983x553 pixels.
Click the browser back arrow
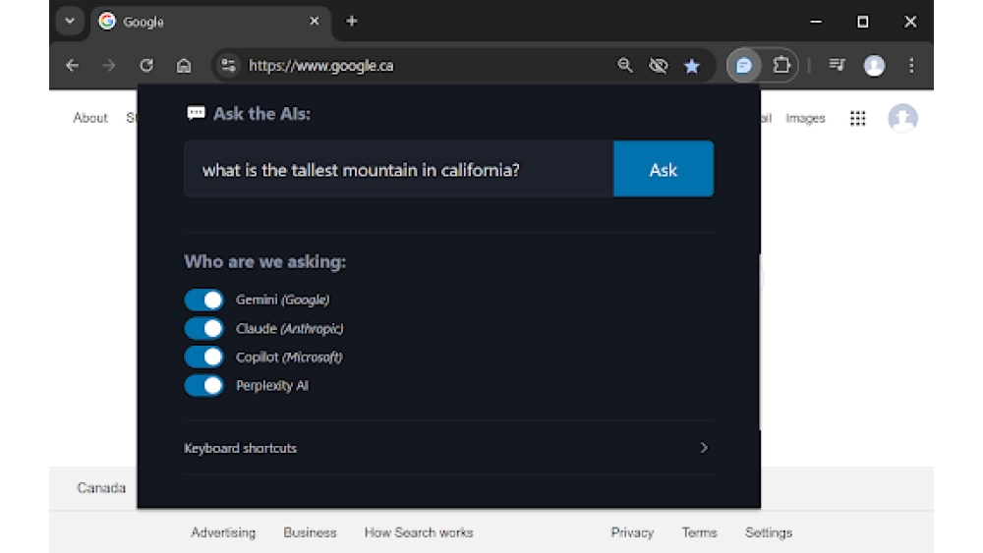72,65
